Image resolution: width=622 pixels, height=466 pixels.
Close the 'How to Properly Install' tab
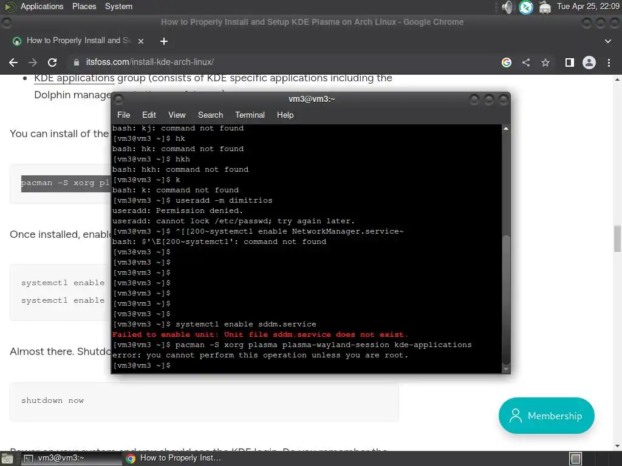click(141, 41)
